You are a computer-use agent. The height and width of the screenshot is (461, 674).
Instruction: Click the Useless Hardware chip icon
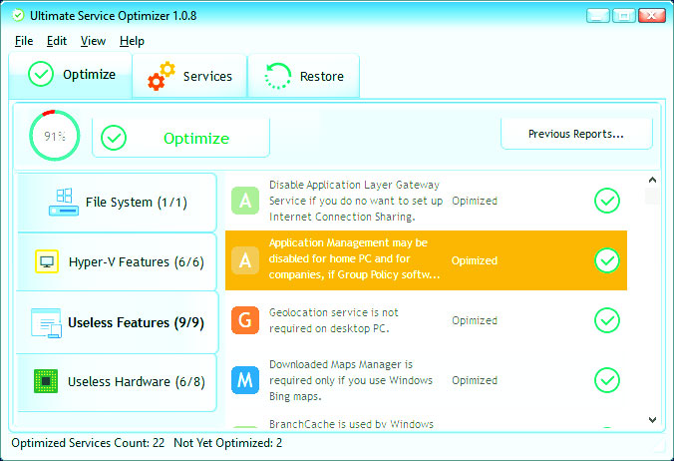point(46,381)
